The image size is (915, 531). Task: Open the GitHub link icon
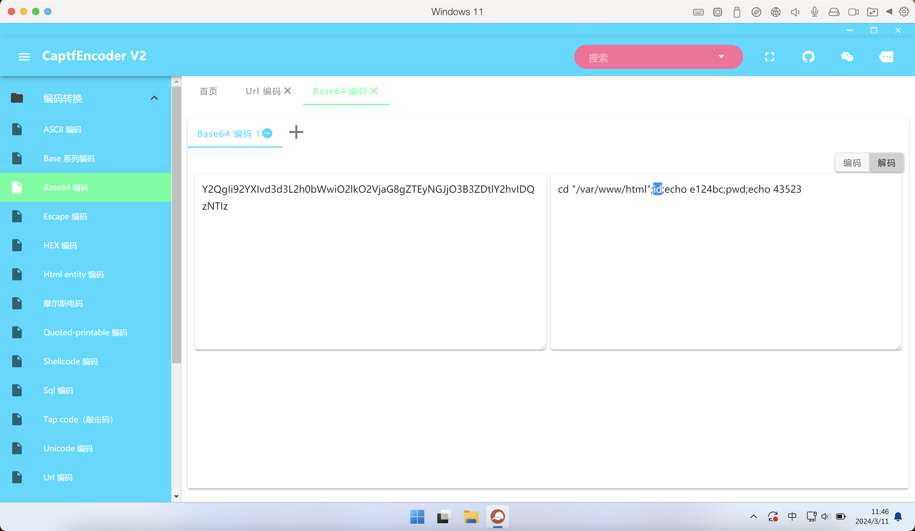pos(808,56)
